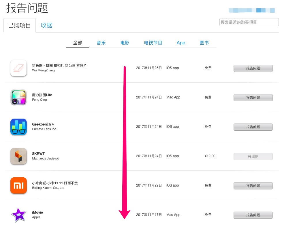Viewport: 282px width, 228px height.
Task: Switch to the 收据 tab
Action: (x=46, y=25)
